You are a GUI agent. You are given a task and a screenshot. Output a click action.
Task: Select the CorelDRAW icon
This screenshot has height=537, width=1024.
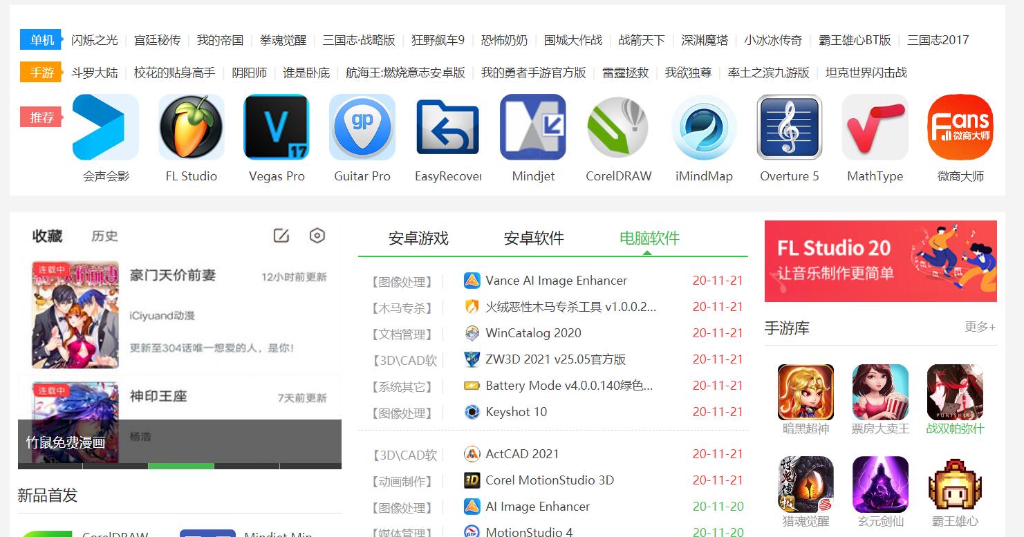pyautogui.click(x=618, y=127)
